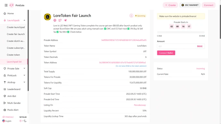Screen dimensions: 221x124
Task: Open Anti-Bot from the sidebar
Action: coord(12,96)
